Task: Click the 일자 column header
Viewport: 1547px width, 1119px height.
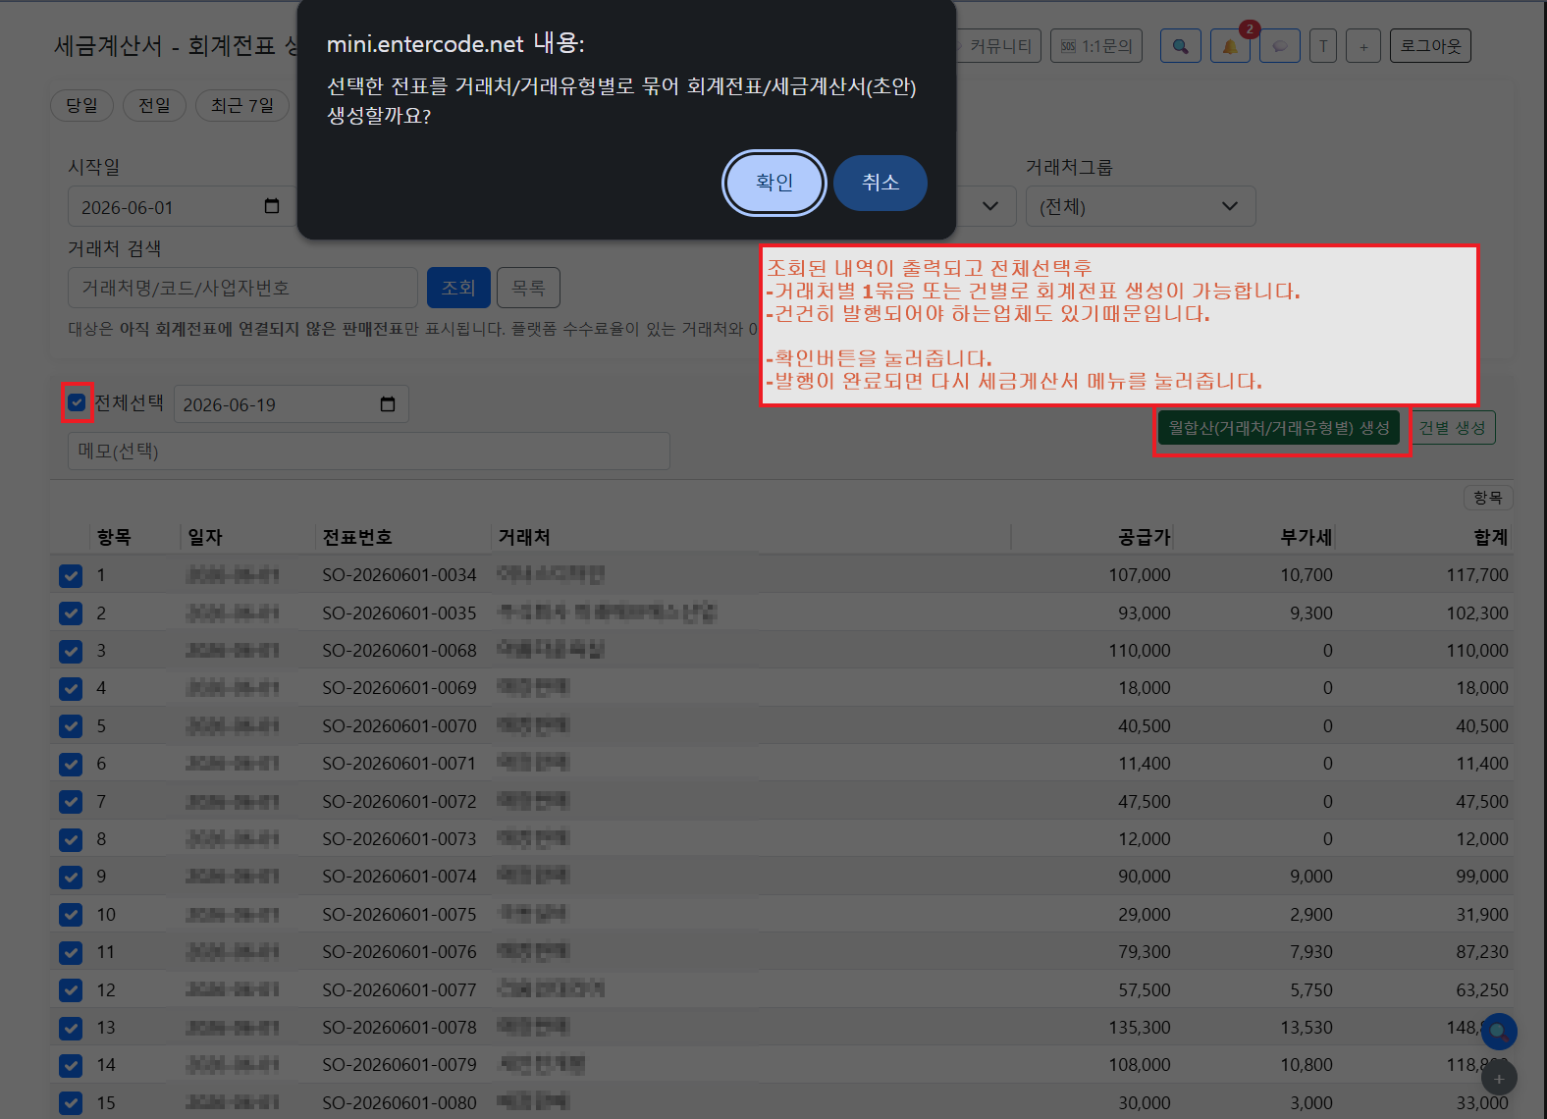Action: coord(205,537)
